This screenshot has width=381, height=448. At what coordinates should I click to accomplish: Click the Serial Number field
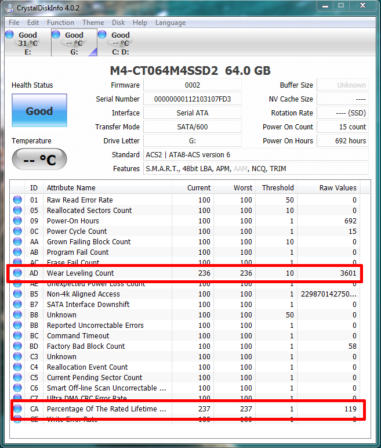pyautogui.click(x=193, y=99)
